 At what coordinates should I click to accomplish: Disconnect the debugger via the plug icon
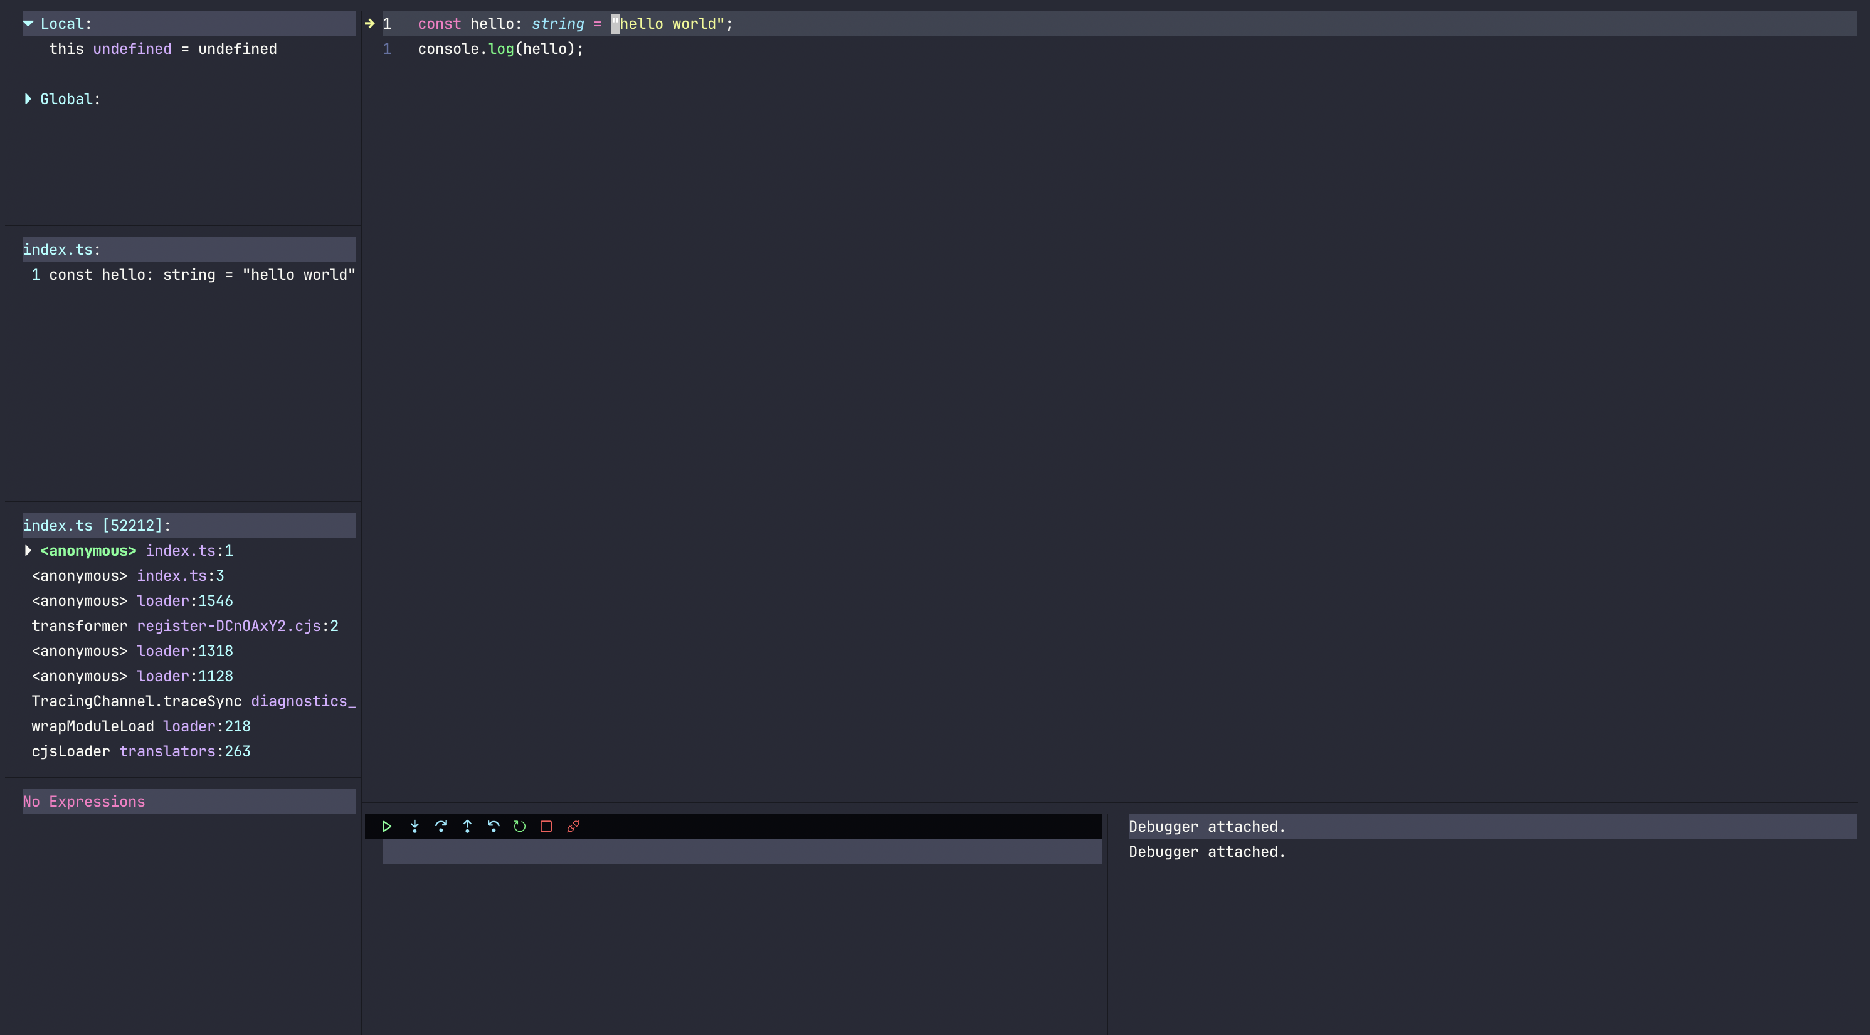[x=573, y=827]
